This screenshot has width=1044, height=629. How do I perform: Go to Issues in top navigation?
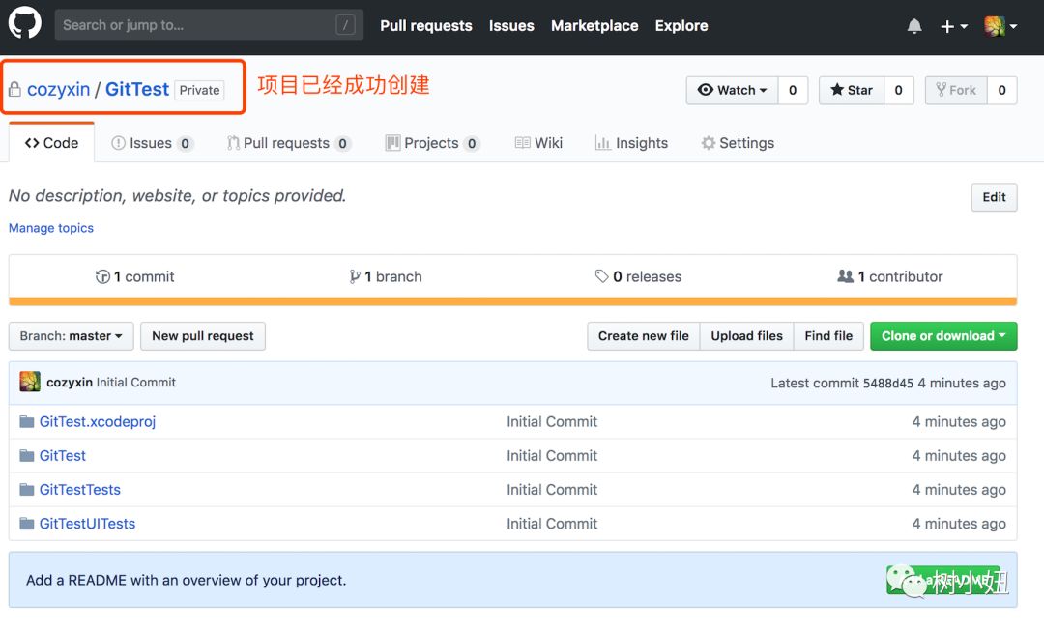click(511, 25)
